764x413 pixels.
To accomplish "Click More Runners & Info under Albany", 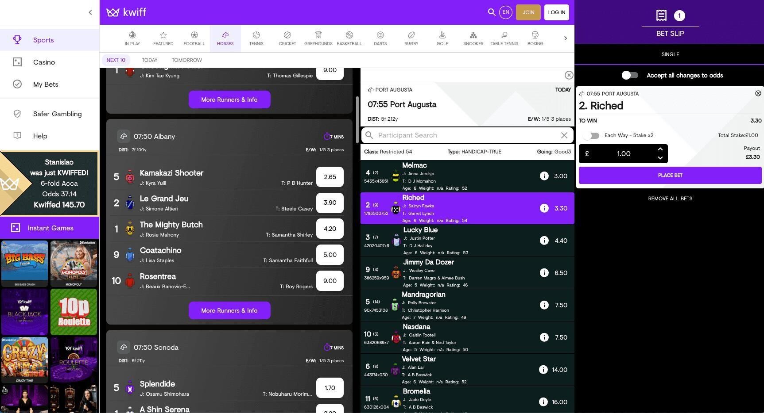I will (229, 310).
